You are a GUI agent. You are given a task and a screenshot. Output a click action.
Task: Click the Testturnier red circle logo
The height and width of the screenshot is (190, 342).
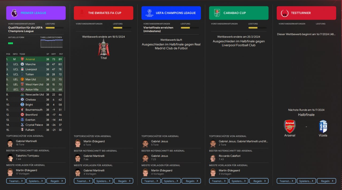[285, 13]
